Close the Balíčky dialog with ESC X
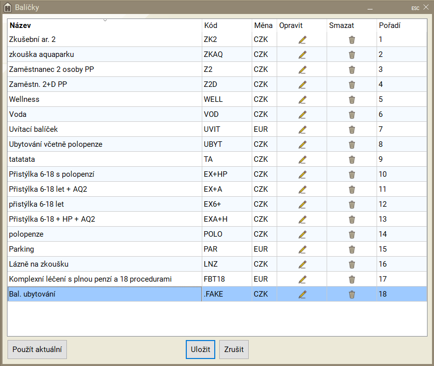Viewport: 434px width, 366px height. (x=425, y=7)
